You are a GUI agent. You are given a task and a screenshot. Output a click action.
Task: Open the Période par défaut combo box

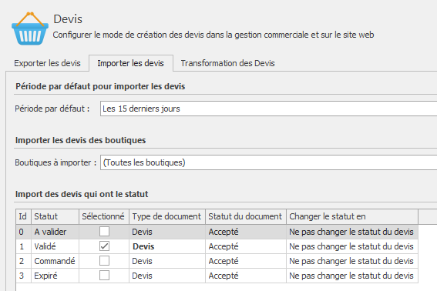(268, 109)
